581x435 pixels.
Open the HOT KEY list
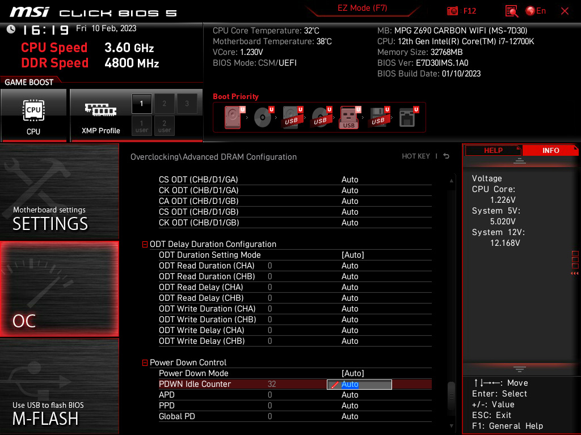click(416, 156)
